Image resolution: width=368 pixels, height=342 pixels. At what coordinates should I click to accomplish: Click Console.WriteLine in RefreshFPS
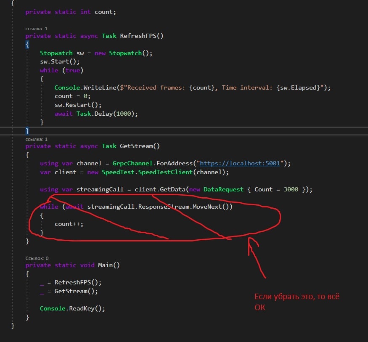pyautogui.click(x=86, y=87)
